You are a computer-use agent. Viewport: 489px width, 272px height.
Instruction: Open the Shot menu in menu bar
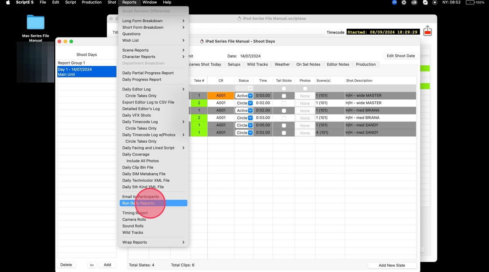click(112, 2)
